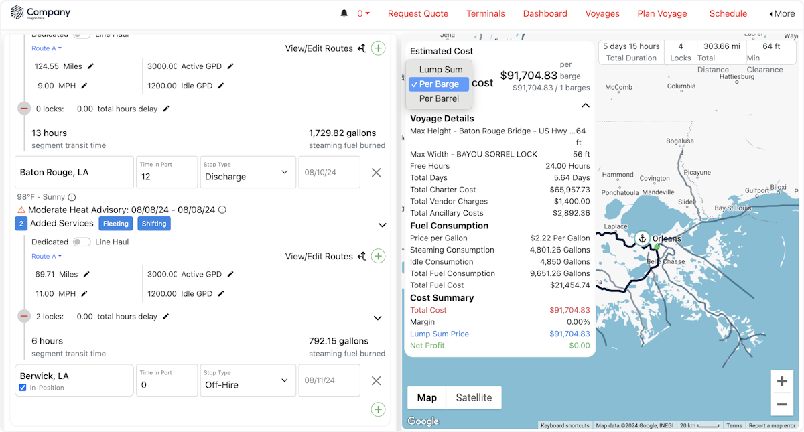Click the route directions icon beside View/Edit Routes
The height and width of the screenshot is (432, 804).
(362, 48)
